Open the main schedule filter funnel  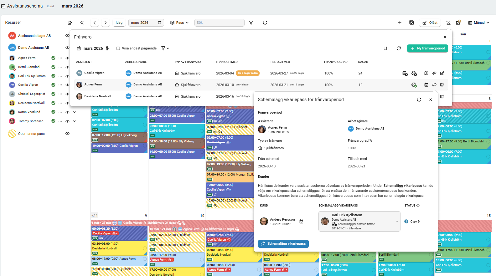[251, 23]
